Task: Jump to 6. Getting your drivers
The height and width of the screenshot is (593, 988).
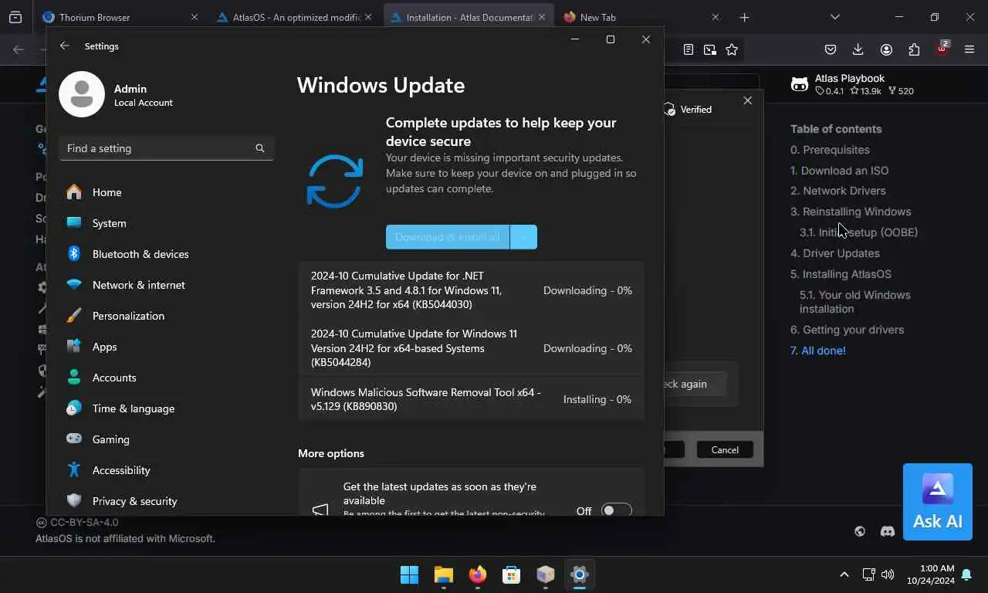Action: [x=847, y=330]
